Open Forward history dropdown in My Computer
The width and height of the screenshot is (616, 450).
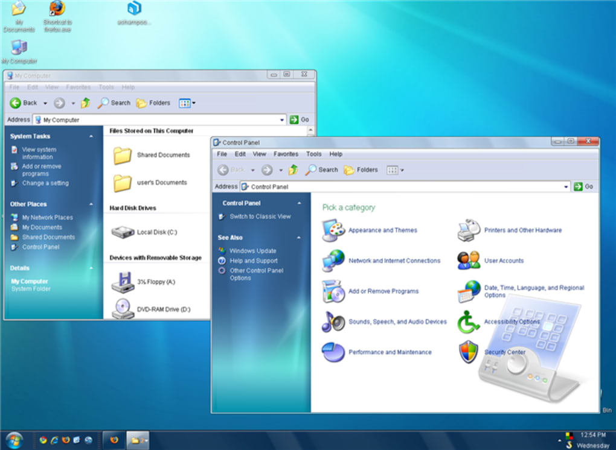73,103
